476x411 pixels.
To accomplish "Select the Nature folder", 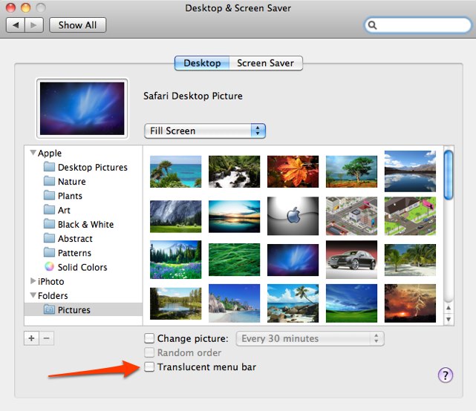I will point(83,181).
